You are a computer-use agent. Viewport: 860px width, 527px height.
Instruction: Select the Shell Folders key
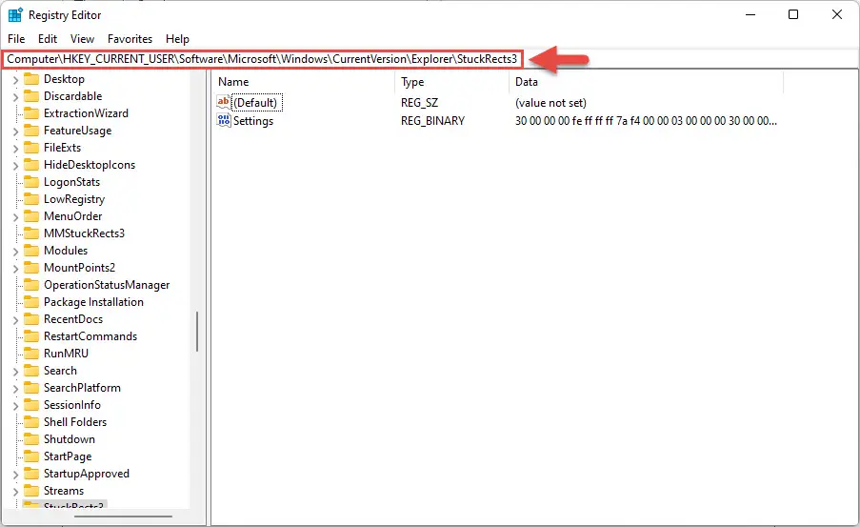coord(75,422)
